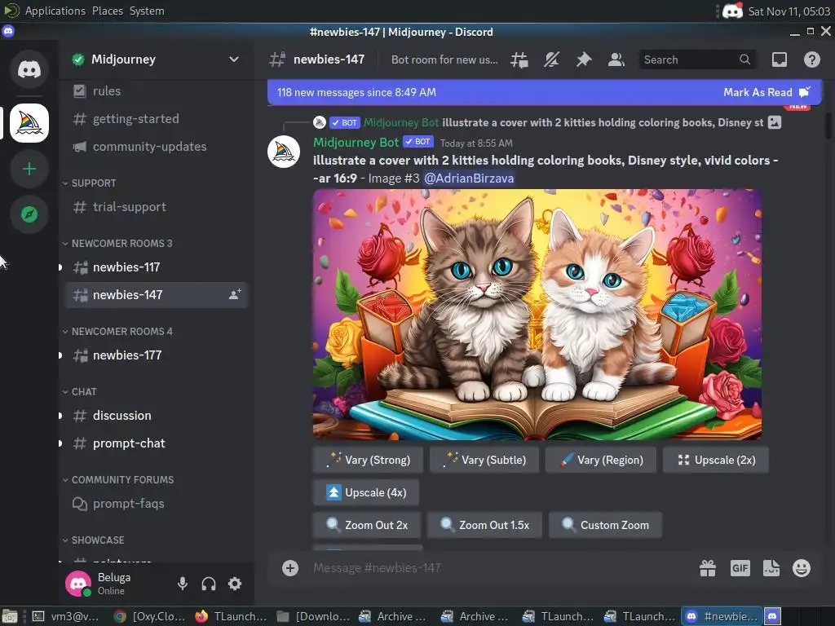Show pinned messages pin icon
Screen dimensions: 835x626
tap(584, 60)
